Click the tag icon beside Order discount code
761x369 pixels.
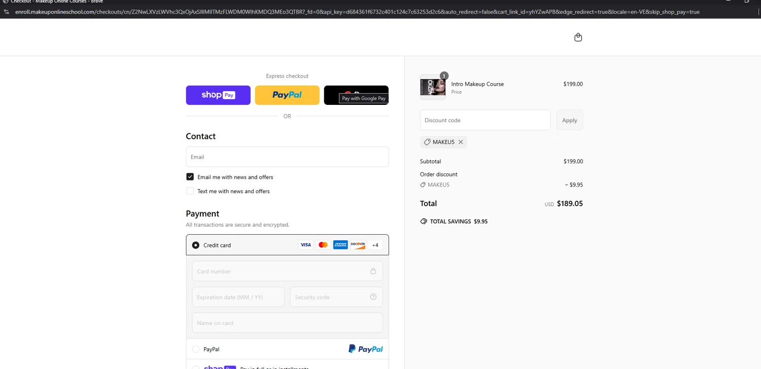(x=423, y=185)
